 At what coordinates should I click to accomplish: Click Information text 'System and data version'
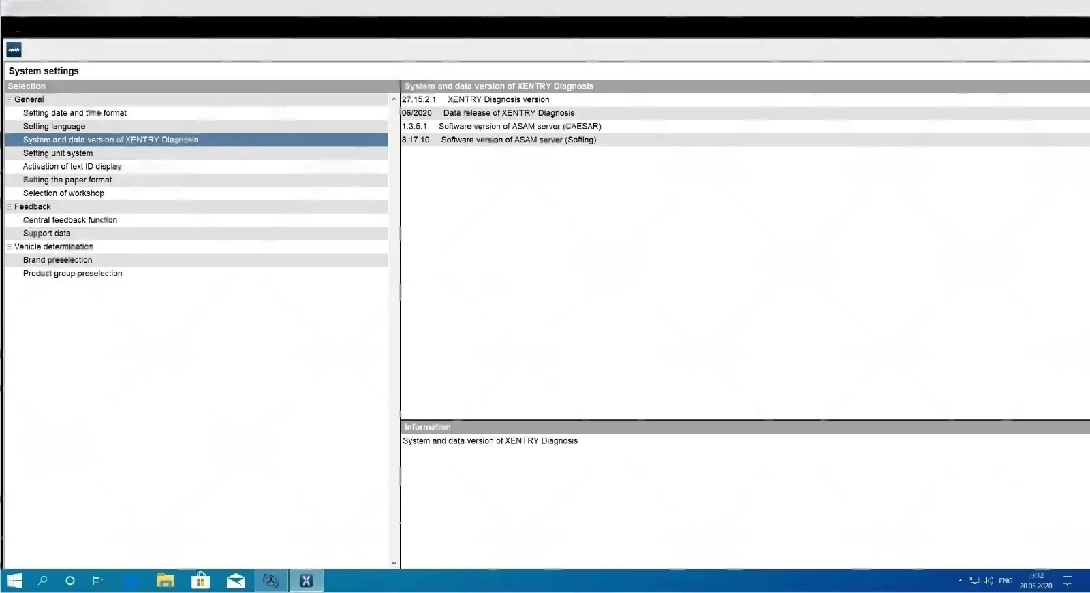(490, 441)
